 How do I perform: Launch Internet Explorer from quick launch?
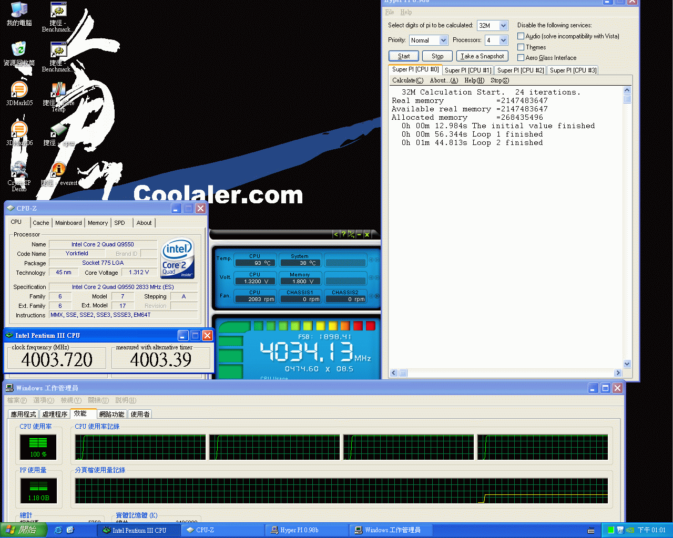(58, 530)
